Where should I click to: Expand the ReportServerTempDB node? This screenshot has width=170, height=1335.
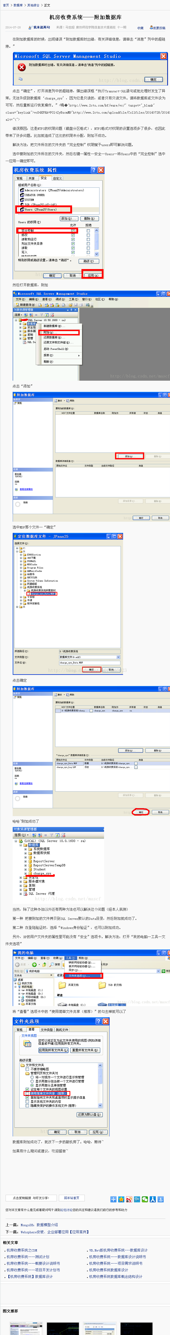[25, 865]
